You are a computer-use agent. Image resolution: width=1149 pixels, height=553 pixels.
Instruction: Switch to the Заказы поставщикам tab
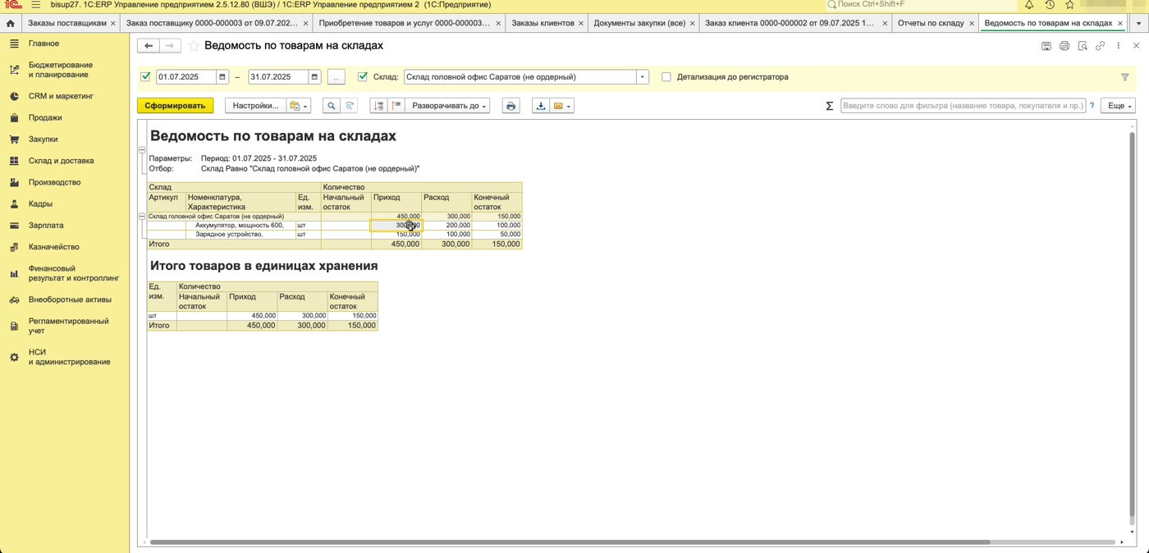(x=66, y=23)
